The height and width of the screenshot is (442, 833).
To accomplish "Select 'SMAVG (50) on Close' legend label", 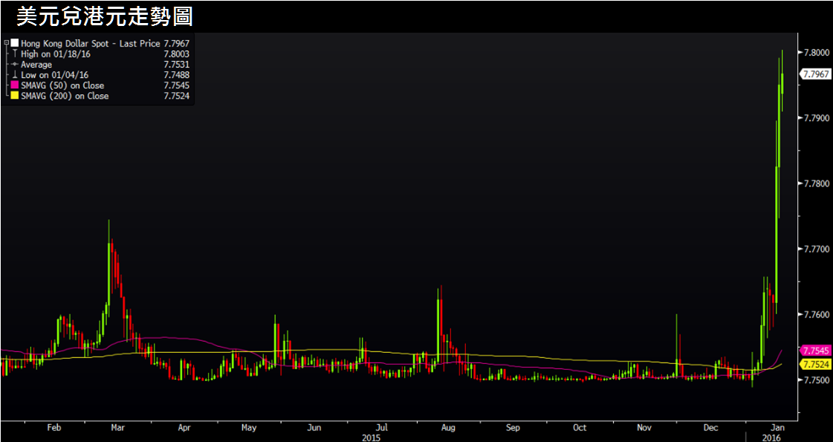I will click(62, 85).
